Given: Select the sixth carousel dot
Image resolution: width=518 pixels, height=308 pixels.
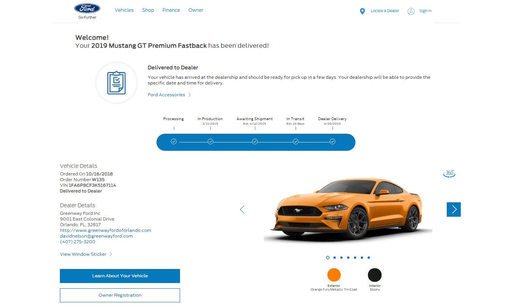Looking at the screenshot, I should [362, 258].
